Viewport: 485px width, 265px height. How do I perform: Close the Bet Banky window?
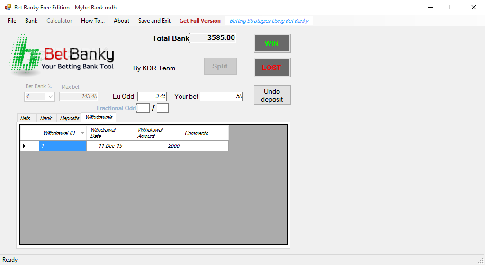[x=474, y=7]
